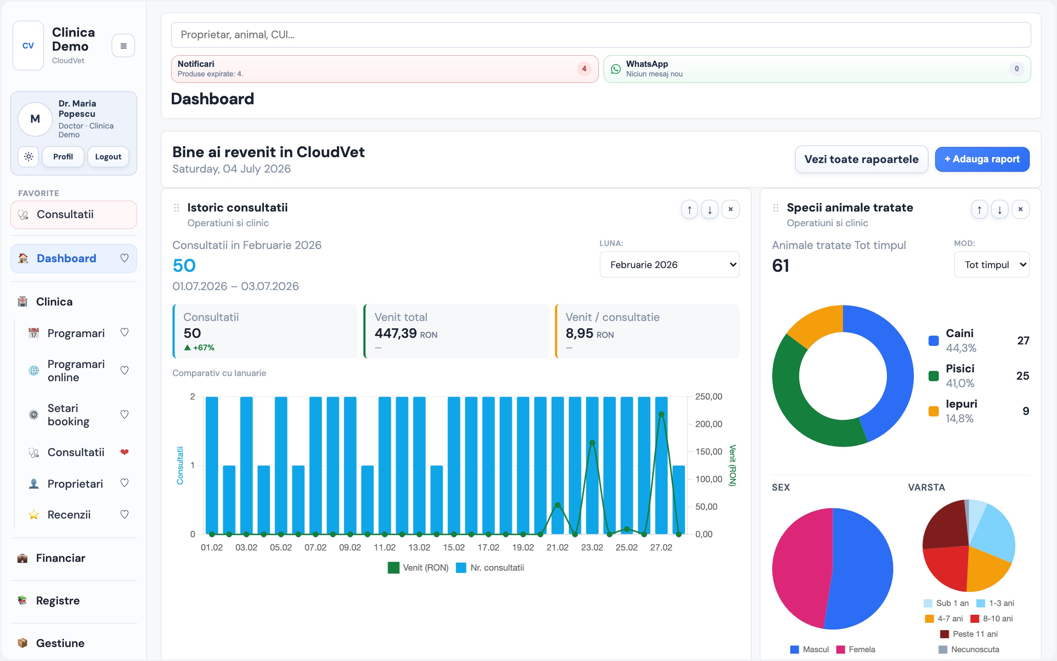Click the WhatsApp icon
This screenshot has width=1057, height=661.
click(x=615, y=69)
